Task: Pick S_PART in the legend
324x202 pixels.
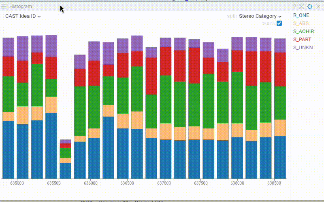Action: pos(302,40)
